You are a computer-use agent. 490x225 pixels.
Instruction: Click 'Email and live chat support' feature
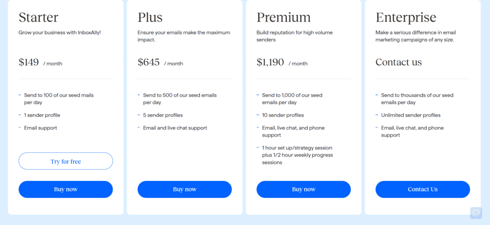(x=175, y=128)
